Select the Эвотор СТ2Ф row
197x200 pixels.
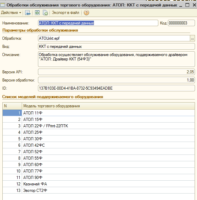tap(99, 190)
